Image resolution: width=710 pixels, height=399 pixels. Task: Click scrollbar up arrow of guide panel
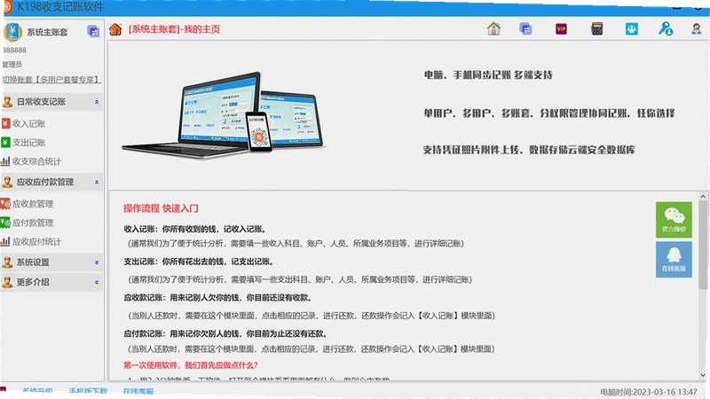703,196
